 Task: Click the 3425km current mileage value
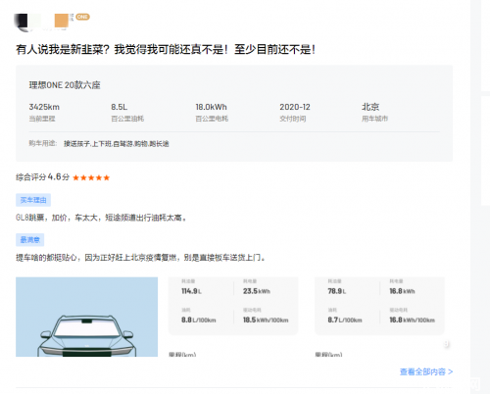coord(44,107)
